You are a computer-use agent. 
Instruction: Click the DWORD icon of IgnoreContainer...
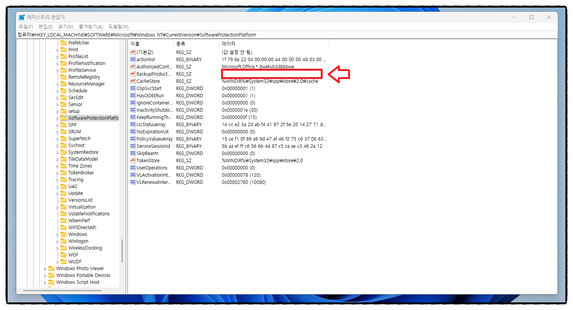[133, 103]
